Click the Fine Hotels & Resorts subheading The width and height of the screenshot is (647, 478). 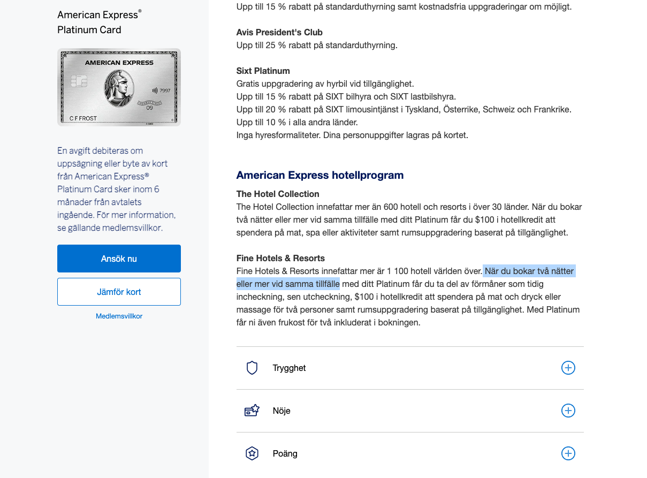pos(280,257)
